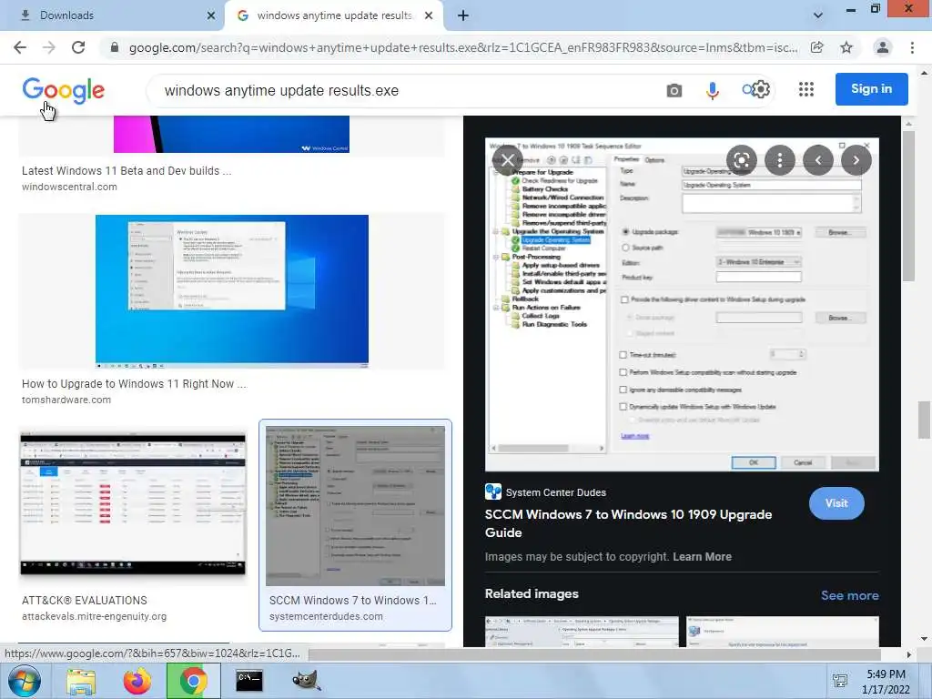Open the Windows Start menu
932x699 pixels.
pyautogui.click(x=24, y=681)
